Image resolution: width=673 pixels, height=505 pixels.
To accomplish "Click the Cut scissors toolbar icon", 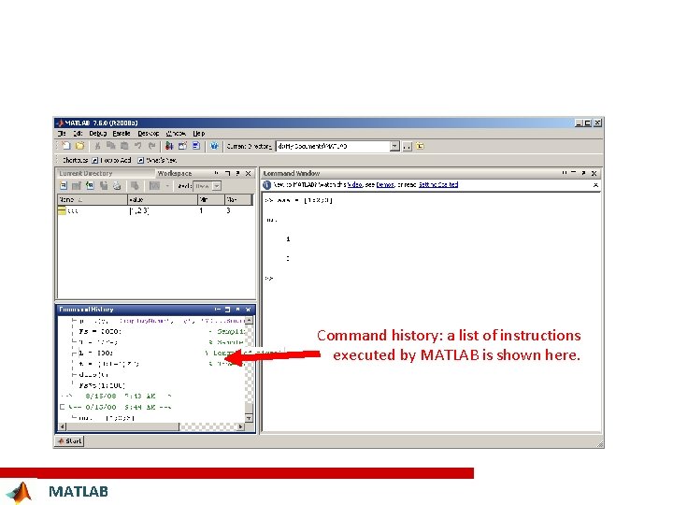I will coord(98,146).
